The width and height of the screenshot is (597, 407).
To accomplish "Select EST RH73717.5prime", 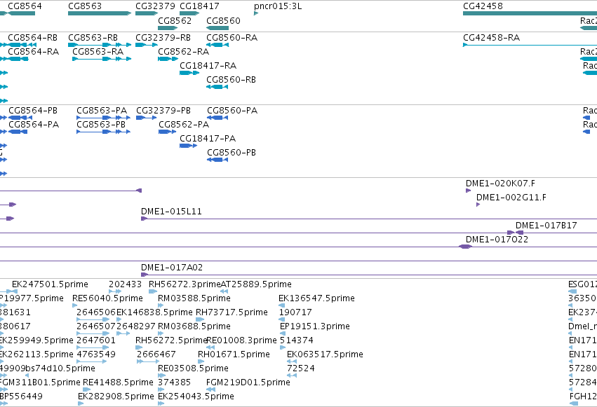I will pyautogui.click(x=200, y=319).
